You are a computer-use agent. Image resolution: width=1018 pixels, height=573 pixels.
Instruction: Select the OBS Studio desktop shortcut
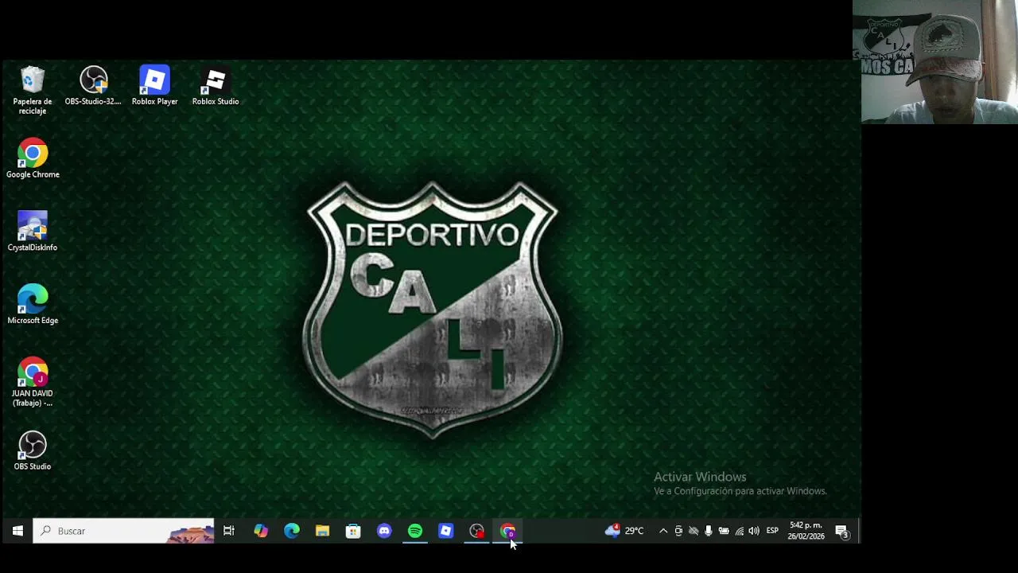33,450
